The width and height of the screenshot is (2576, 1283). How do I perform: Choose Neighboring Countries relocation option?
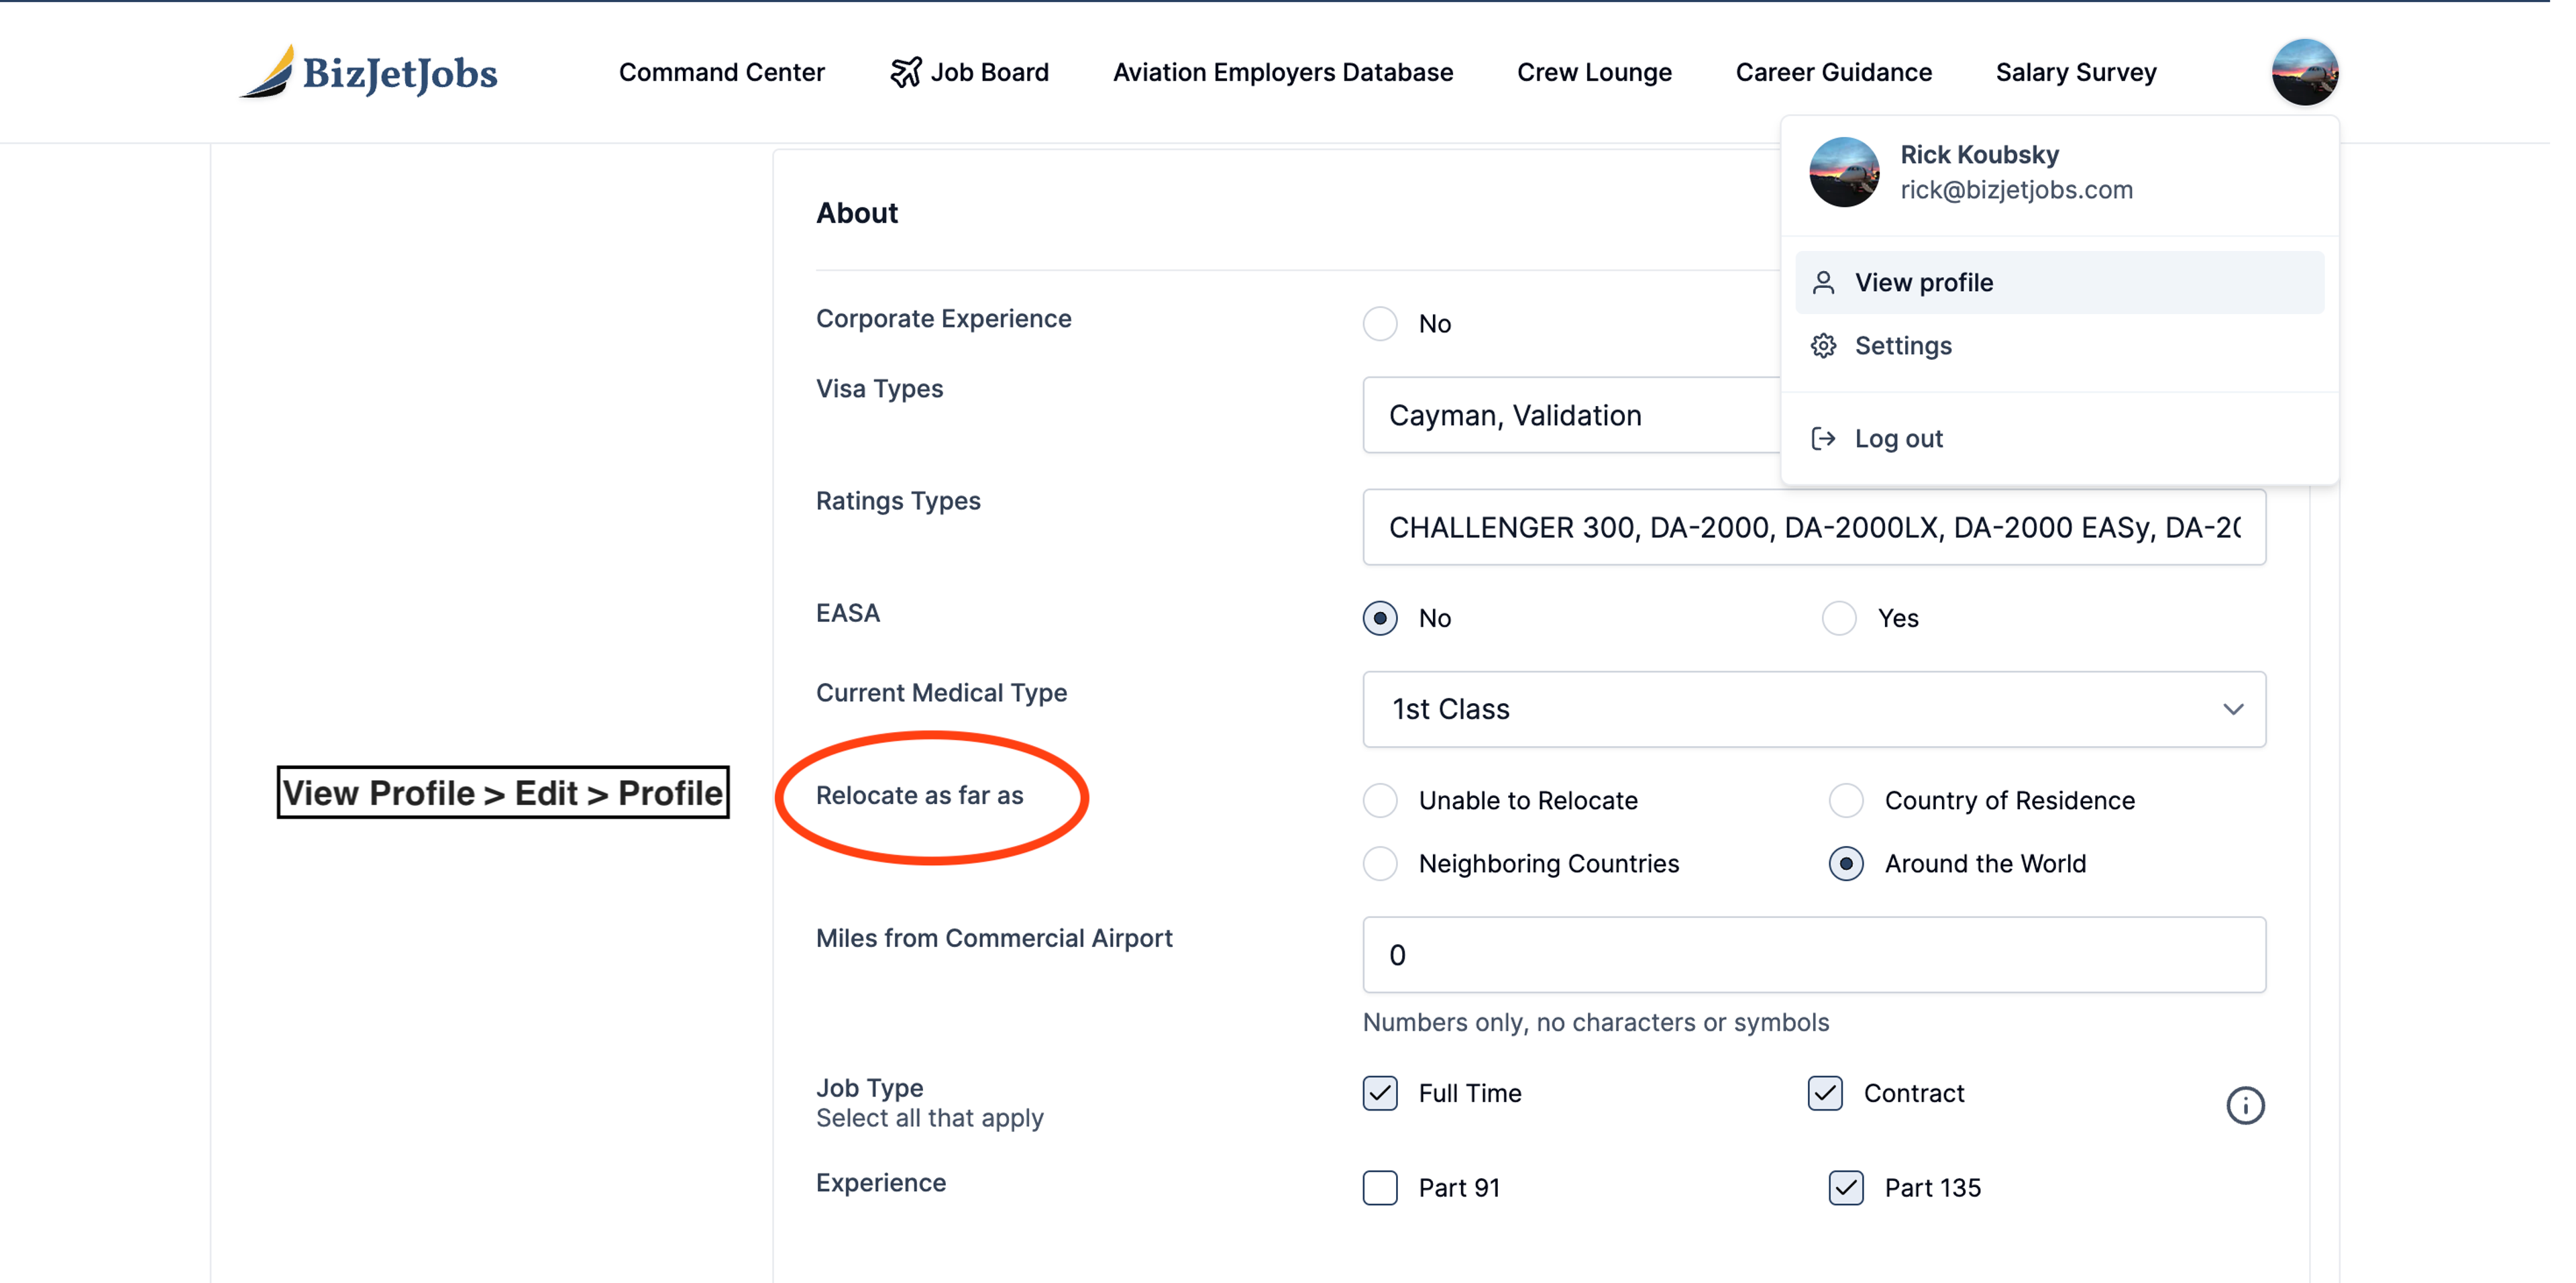(1380, 863)
